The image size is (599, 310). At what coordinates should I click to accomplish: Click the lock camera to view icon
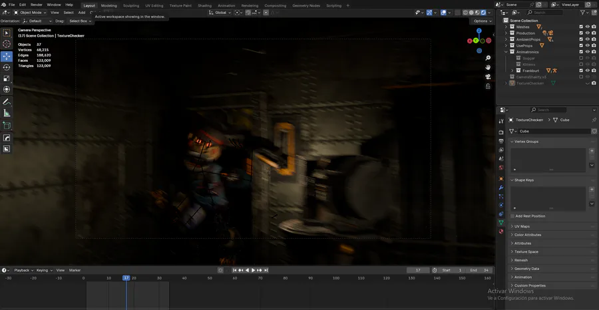(488, 86)
